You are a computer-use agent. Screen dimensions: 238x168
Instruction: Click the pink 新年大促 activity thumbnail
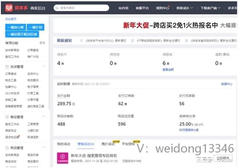tap(63, 158)
